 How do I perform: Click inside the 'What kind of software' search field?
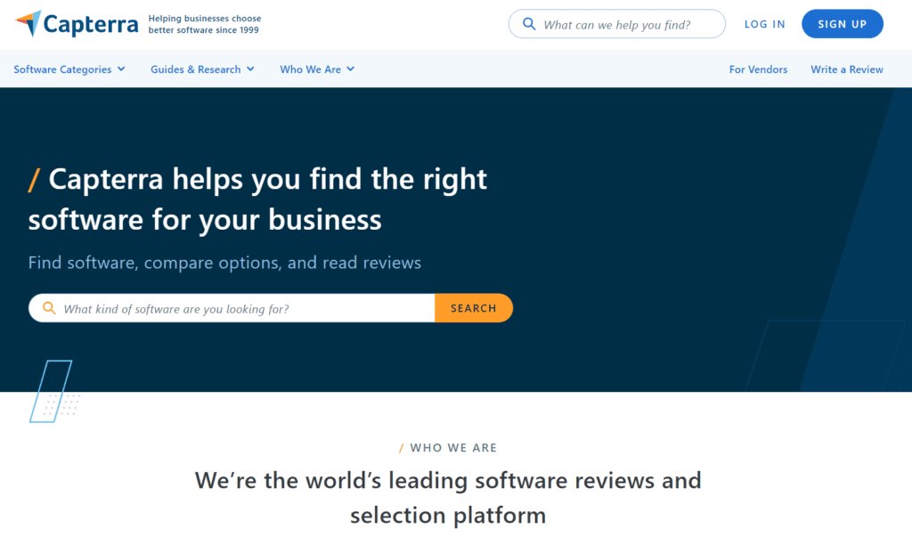click(x=223, y=307)
